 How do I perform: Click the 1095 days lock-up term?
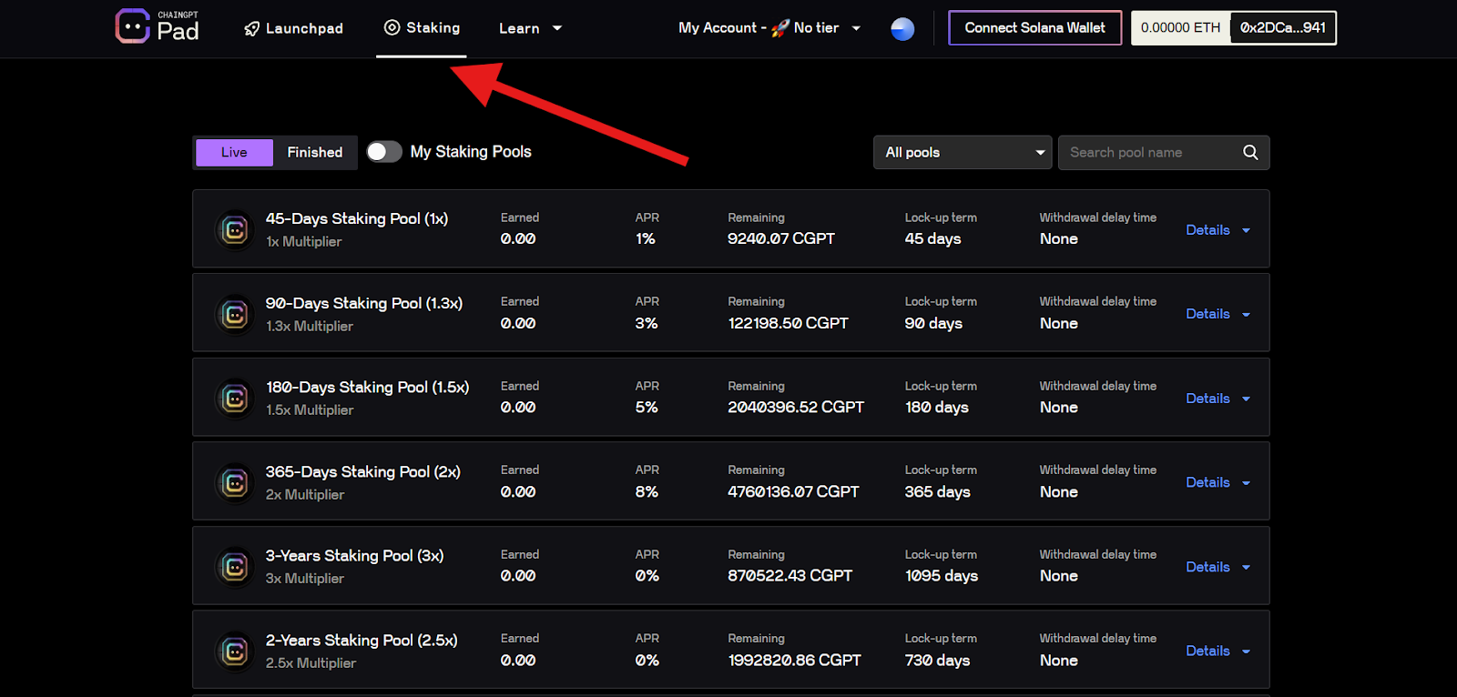tap(942, 575)
